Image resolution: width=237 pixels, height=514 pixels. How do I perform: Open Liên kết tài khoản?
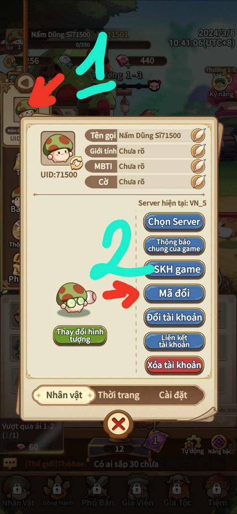pyautogui.click(x=174, y=341)
